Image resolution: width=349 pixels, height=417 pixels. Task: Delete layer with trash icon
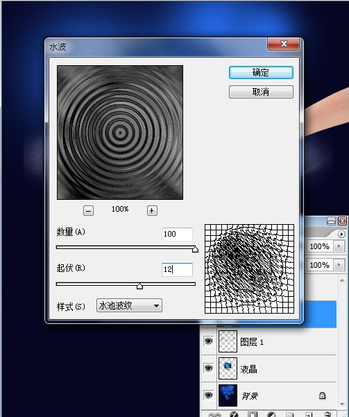tap(327, 415)
